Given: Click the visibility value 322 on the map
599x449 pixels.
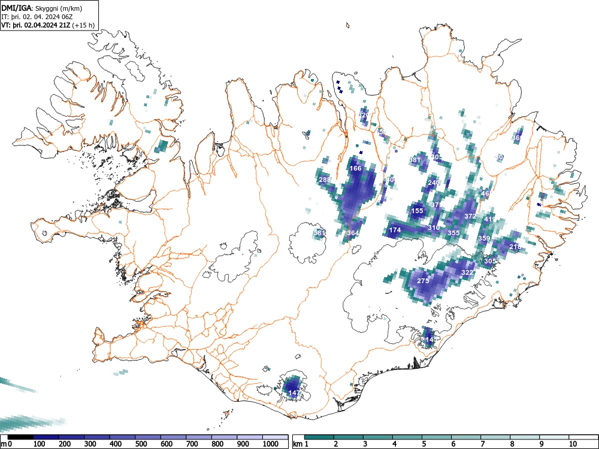Looking at the screenshot, I should click(x=468, y=272).
